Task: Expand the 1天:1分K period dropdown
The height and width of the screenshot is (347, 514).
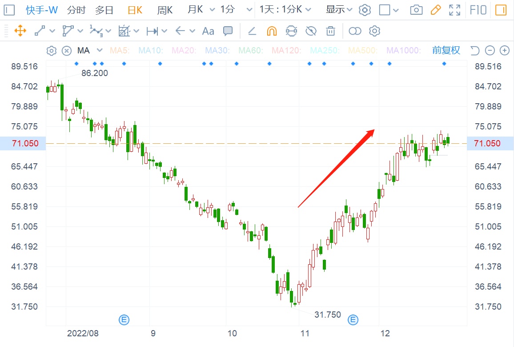Action: (x=285, y=10)
